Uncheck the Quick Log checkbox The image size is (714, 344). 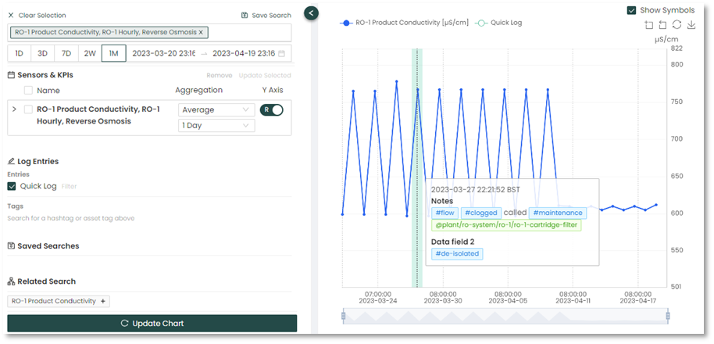point(12,186)
